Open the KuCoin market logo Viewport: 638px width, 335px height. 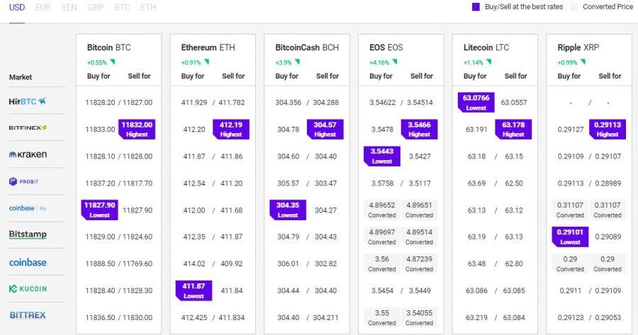[x=28, y=289]
